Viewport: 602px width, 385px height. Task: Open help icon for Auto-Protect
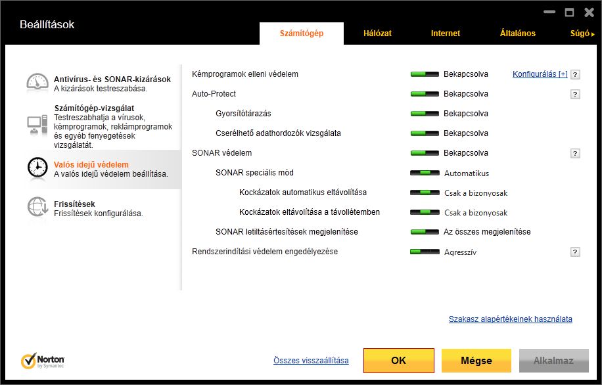click(x=575, y=94)
